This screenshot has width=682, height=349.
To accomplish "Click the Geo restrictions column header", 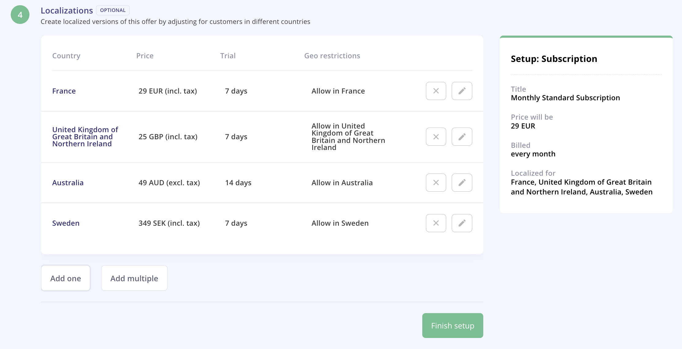I will click(x=332, y=56).
